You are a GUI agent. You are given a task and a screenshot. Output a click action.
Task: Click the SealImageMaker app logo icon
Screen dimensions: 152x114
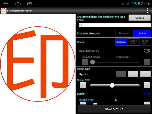(x=4, y=11)
